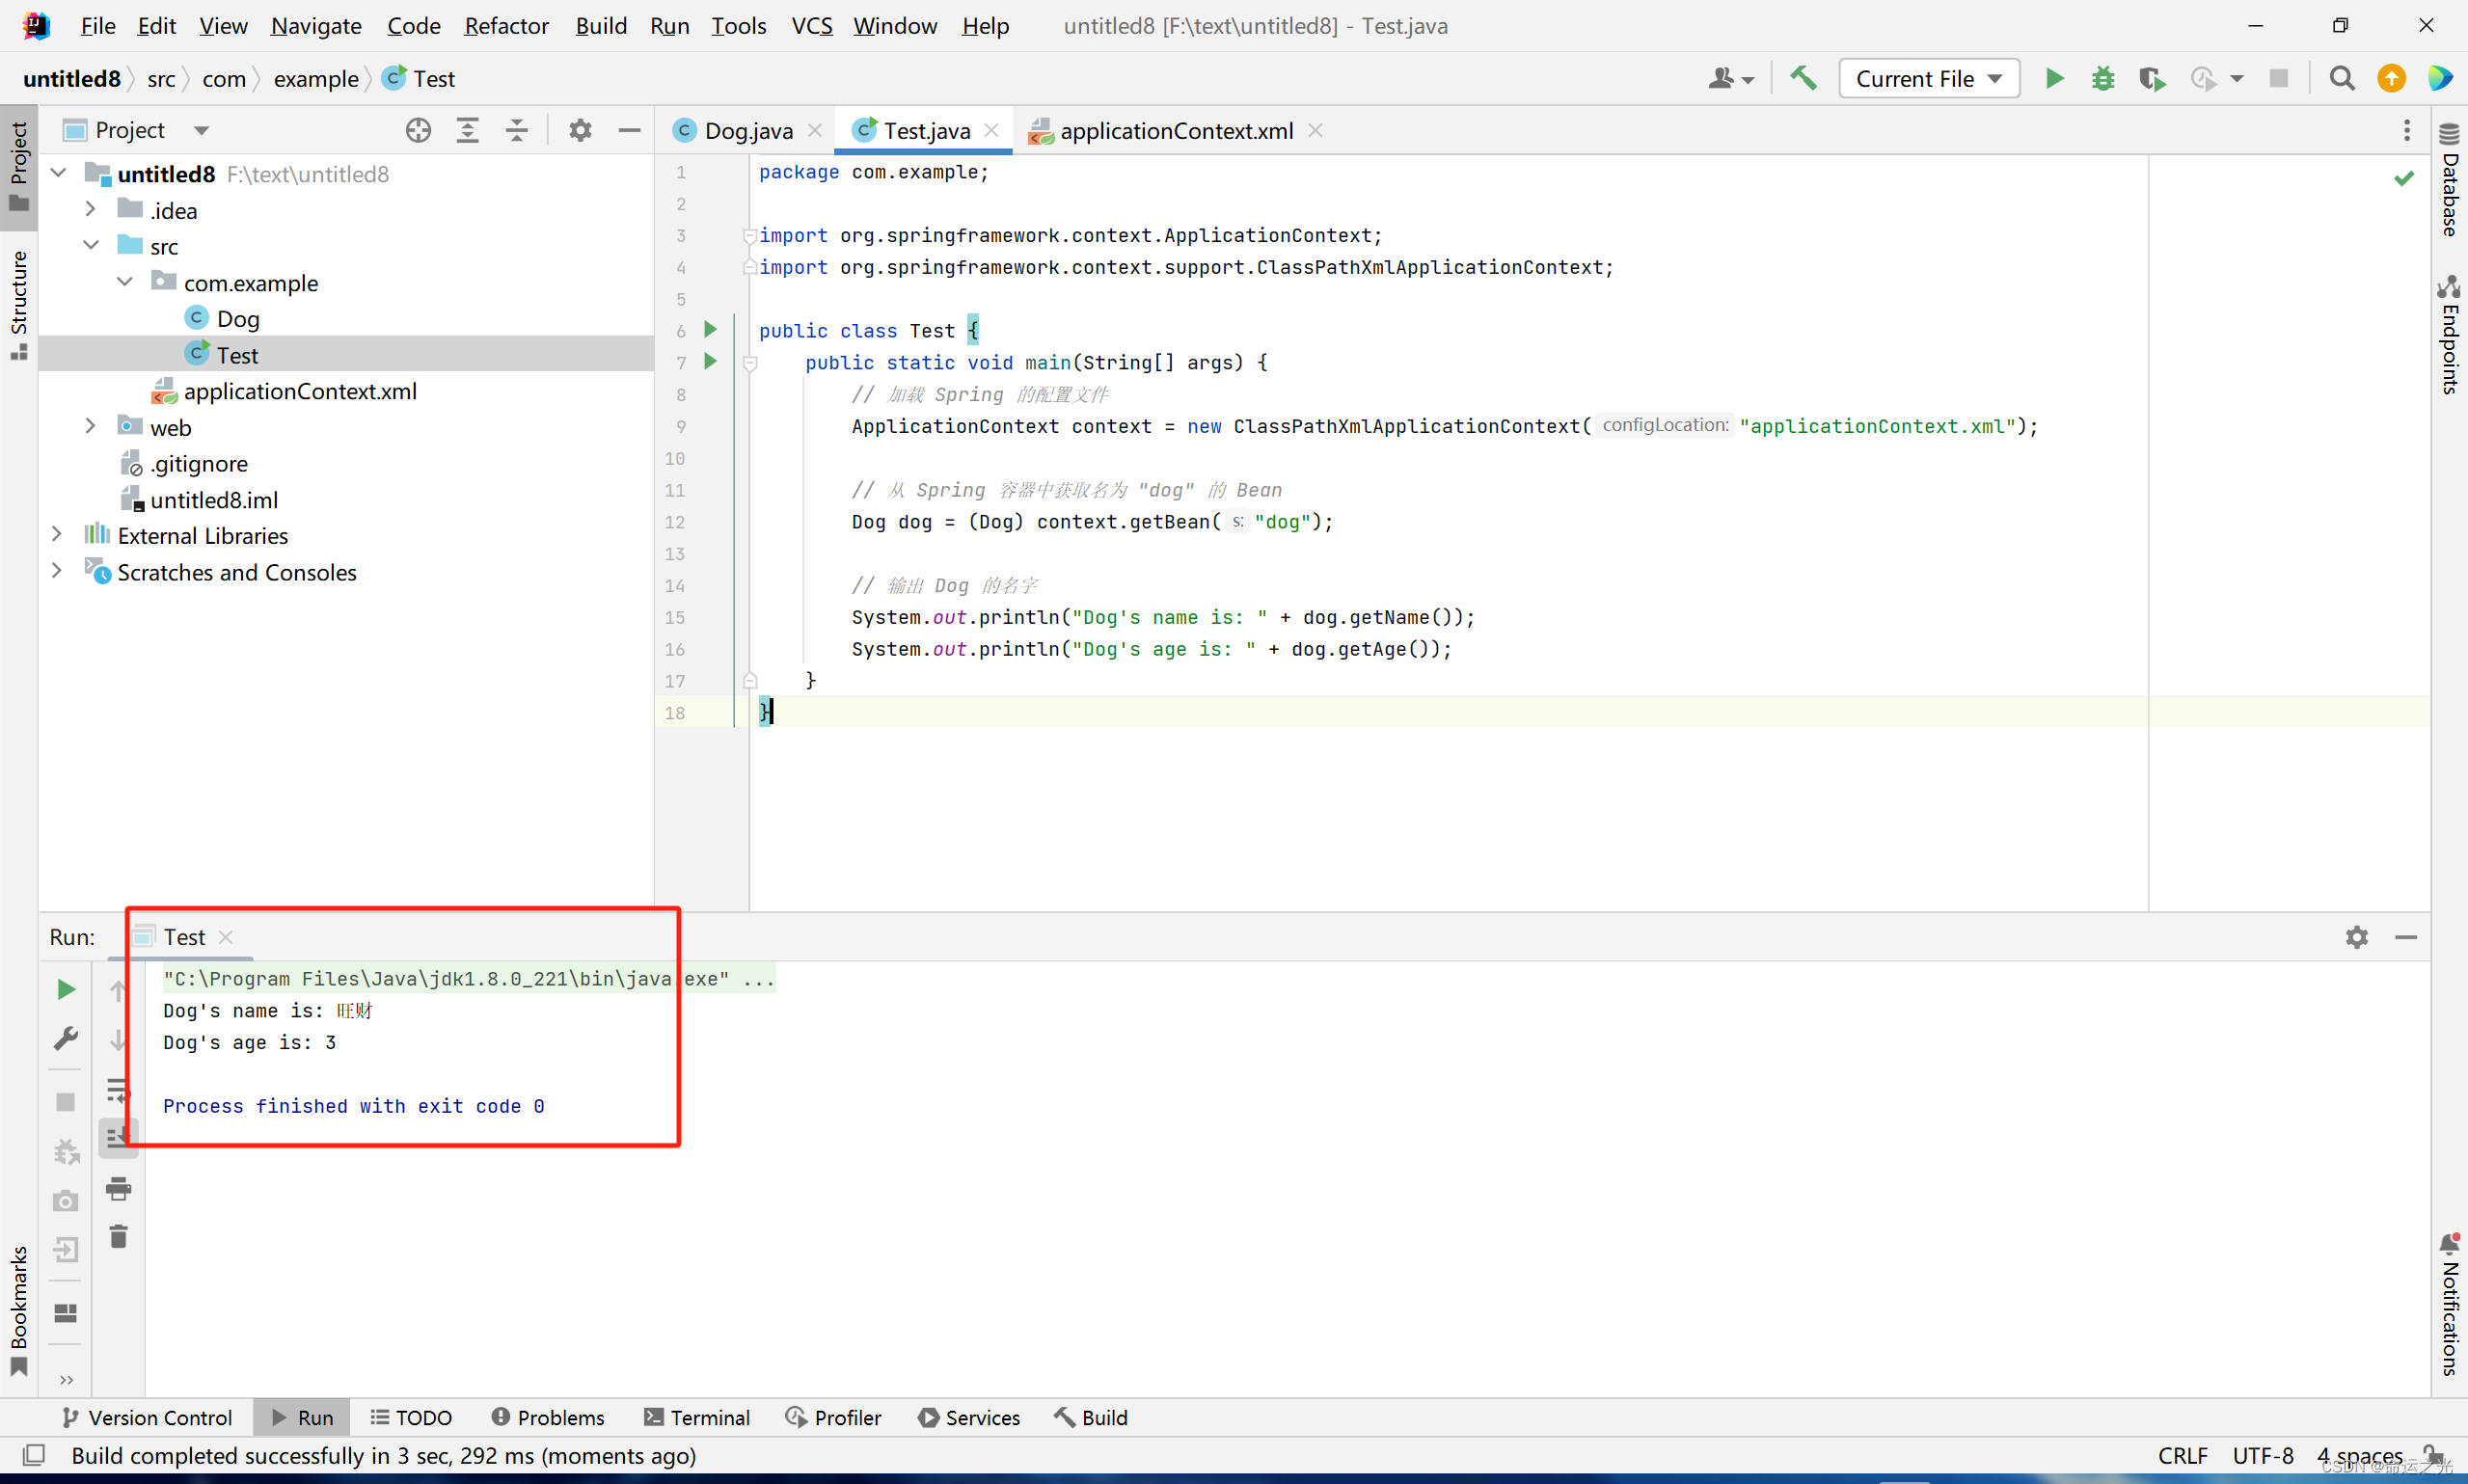The image size is (2468, 1484).
Task: Run the current file with green play button
Action: (2054, 78)
